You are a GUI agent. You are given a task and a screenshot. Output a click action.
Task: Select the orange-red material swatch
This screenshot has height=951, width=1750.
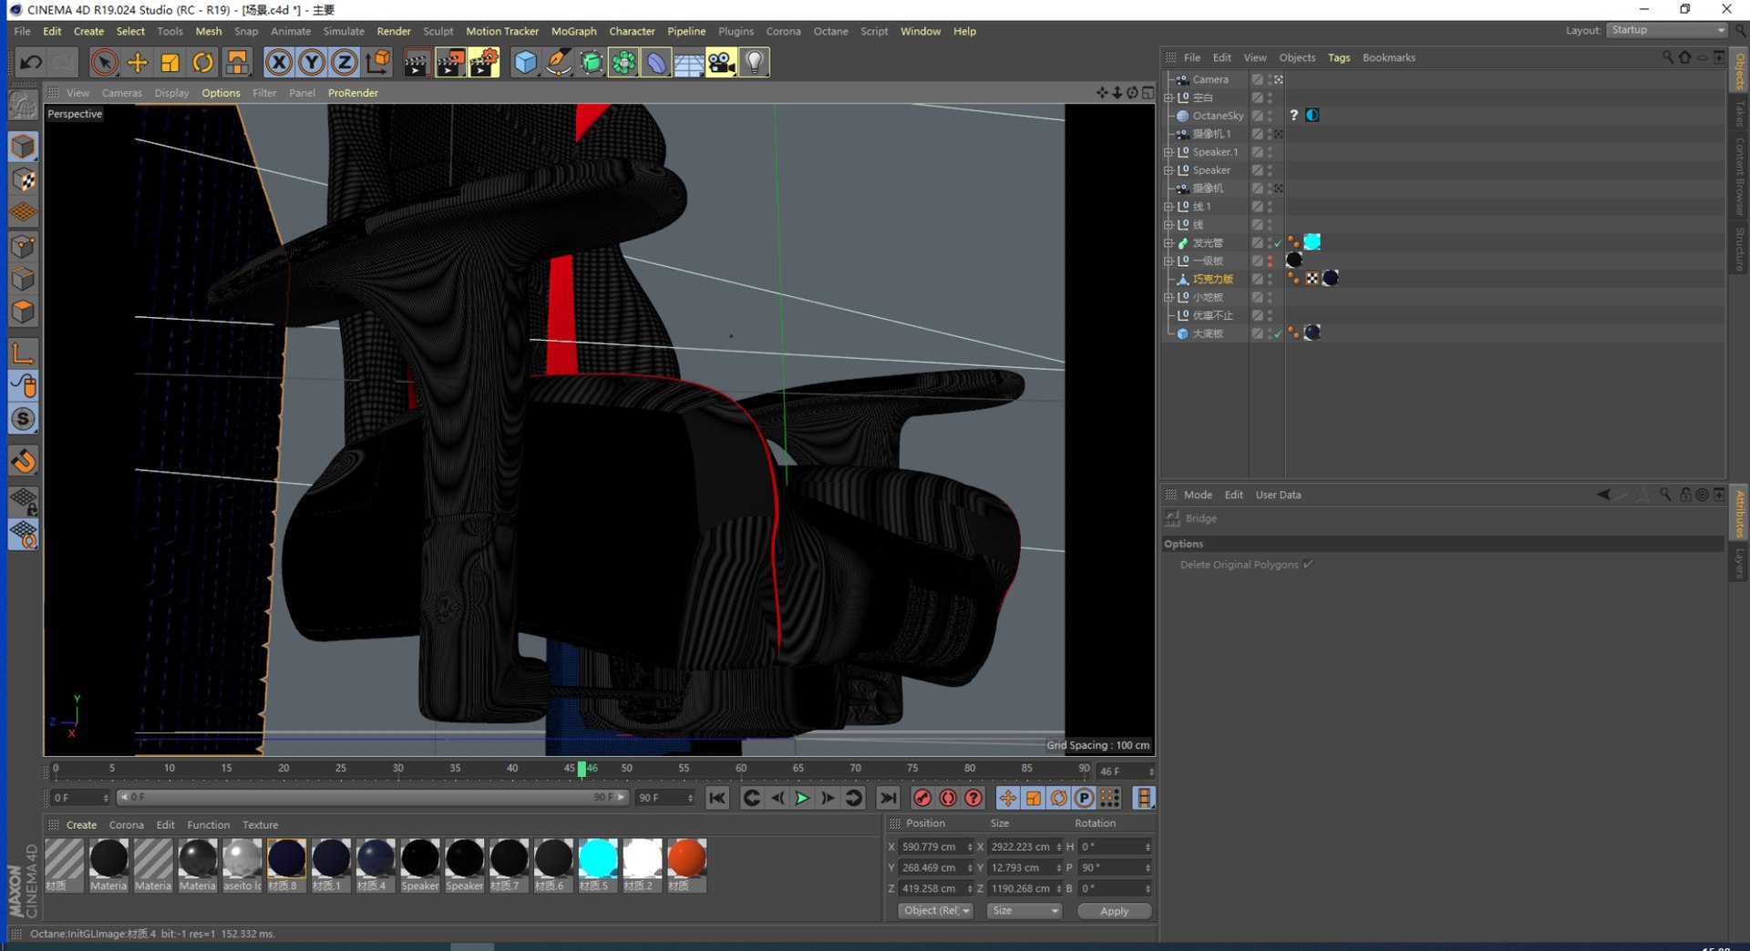(x=686, y=865)
